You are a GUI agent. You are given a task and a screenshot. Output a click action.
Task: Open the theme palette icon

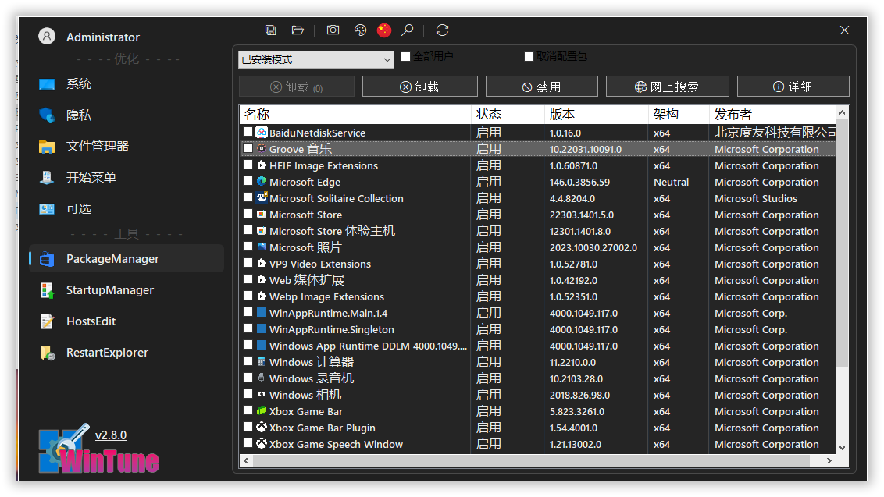tap(360, 30)
